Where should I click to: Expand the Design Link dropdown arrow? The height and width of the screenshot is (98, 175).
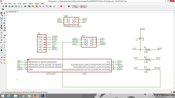click(79, 6)
